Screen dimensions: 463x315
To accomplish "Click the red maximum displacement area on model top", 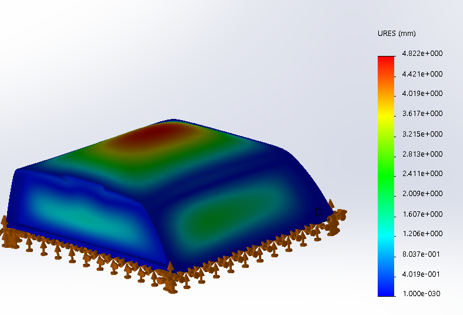I will point(148,135).
